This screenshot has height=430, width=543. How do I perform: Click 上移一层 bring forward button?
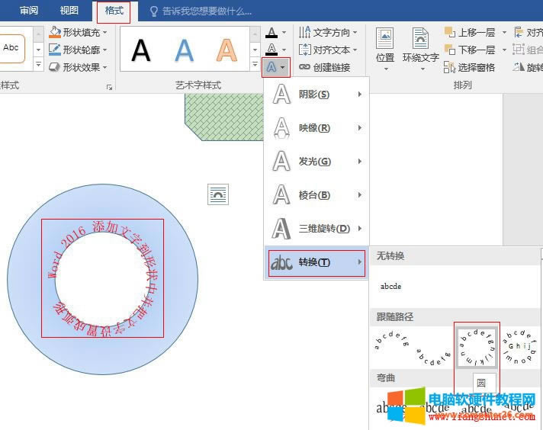pyautogui.click(x=471, y=33)
